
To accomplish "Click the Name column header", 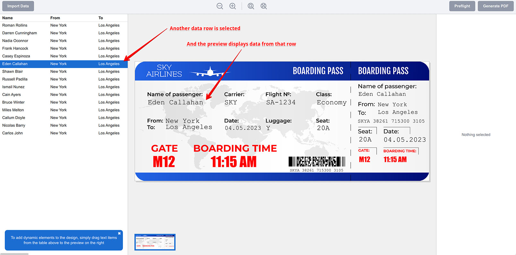I will (7, 18).
